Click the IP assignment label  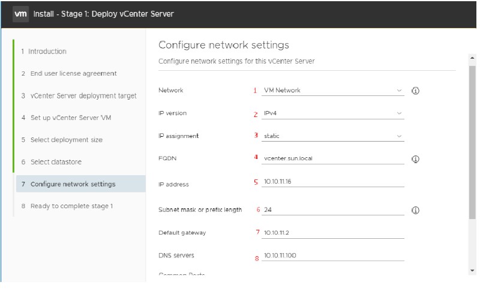tap(178, 136)
